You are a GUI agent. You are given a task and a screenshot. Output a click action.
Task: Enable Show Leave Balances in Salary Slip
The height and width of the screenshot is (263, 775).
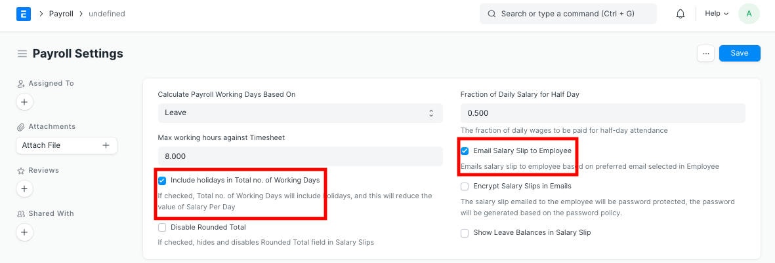[465, 233]
